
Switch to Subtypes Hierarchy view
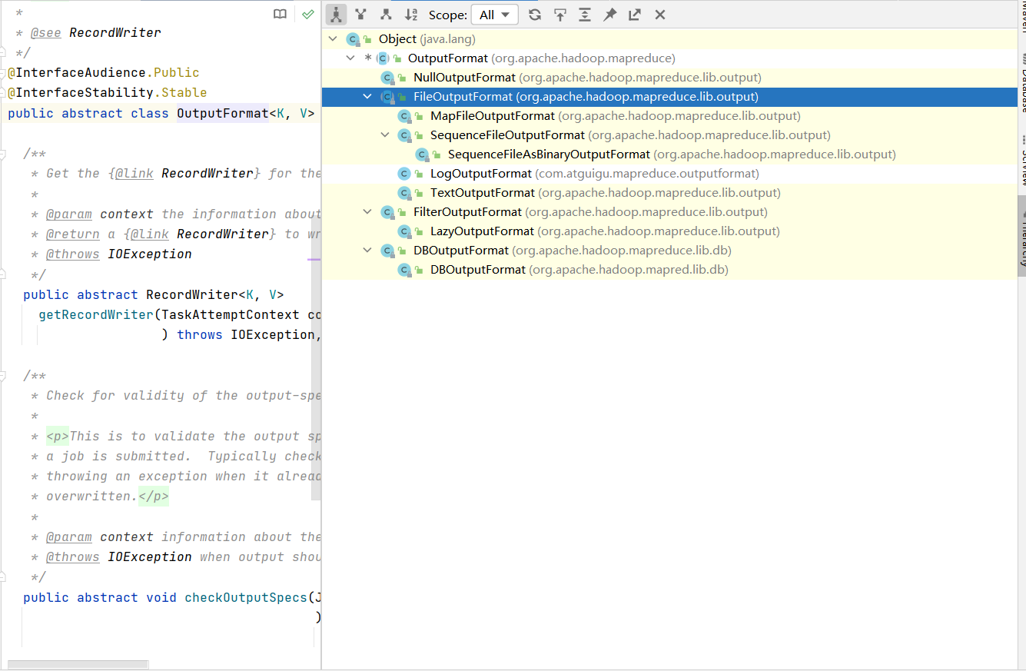[386, 15]
